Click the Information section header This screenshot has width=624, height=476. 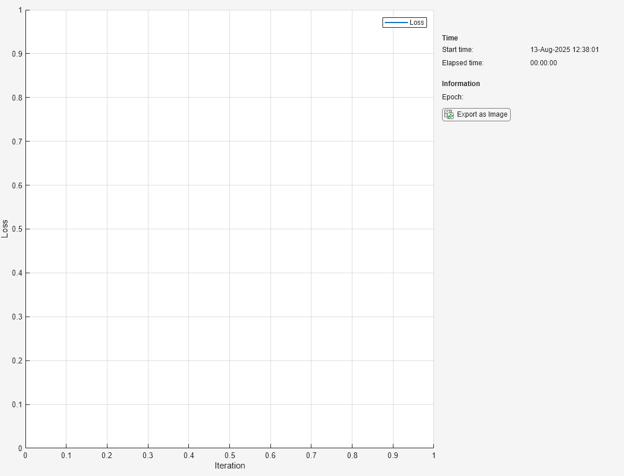click(460, 83)
